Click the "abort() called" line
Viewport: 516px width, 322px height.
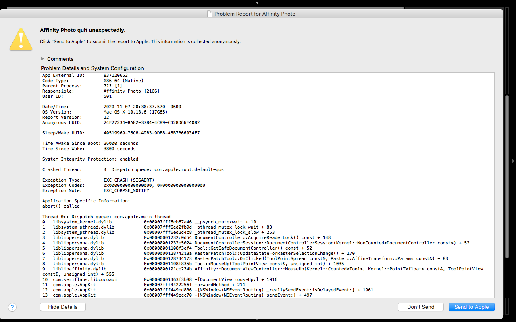click(61, 206)
